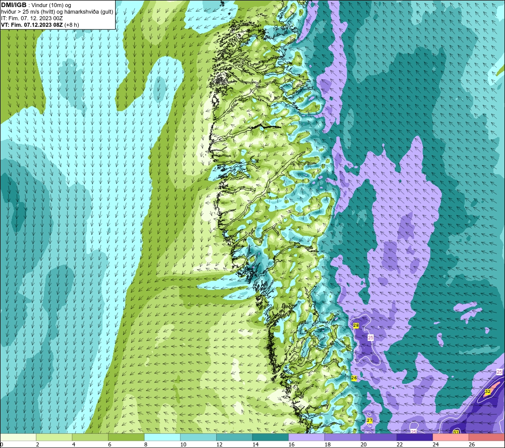Image resolution: width=505 pixels, height=448 pixels.
Task: Click the legend scale number 14
Action: 256,444
